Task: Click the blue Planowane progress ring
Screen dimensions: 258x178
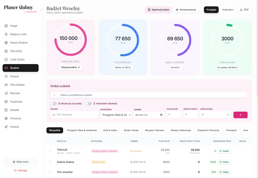Action: click(x=138, y=40)
